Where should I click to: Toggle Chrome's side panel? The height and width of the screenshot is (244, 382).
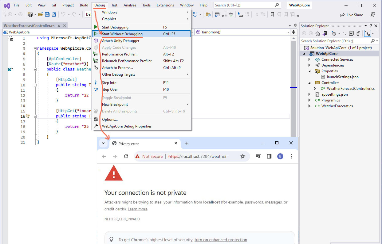click(269, 156)
